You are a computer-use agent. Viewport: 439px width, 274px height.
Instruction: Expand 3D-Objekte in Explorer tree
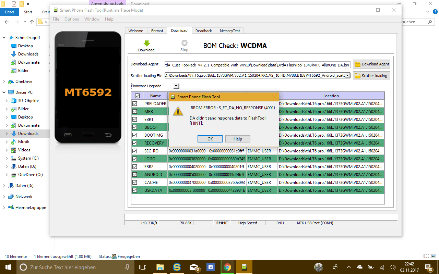coord(7,101)
